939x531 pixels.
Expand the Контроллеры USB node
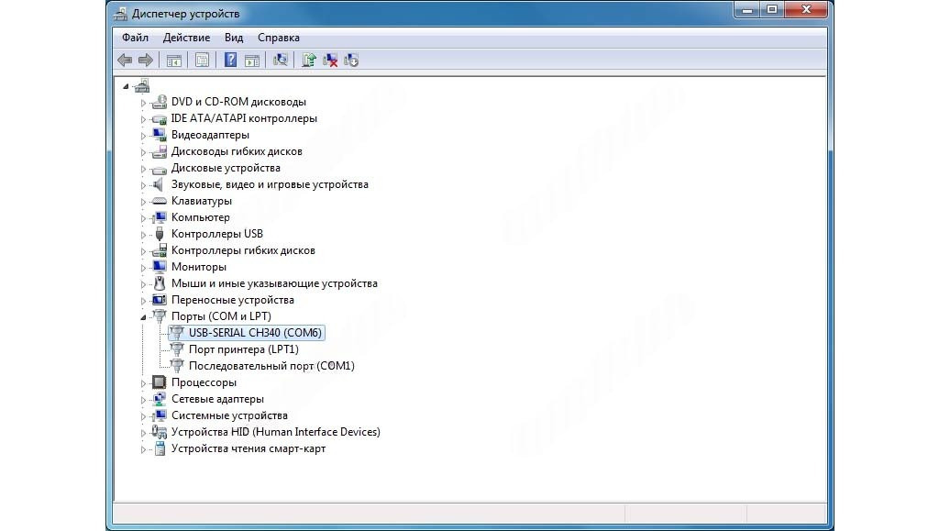click(143, 234)
